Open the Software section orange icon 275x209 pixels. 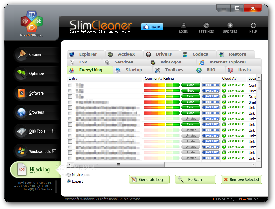point(21,93)
